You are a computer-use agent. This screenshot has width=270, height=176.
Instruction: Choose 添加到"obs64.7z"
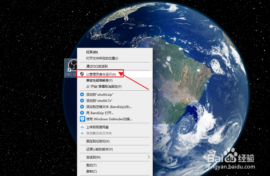(115, 101)
